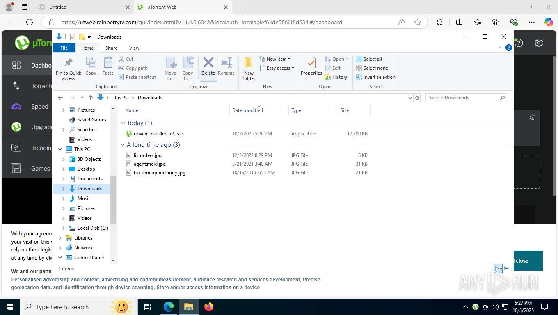This screenshot has height=315, width=558.
Task: Click the Windows Start button
Action: pyautogui.click(x=10, y=306)
